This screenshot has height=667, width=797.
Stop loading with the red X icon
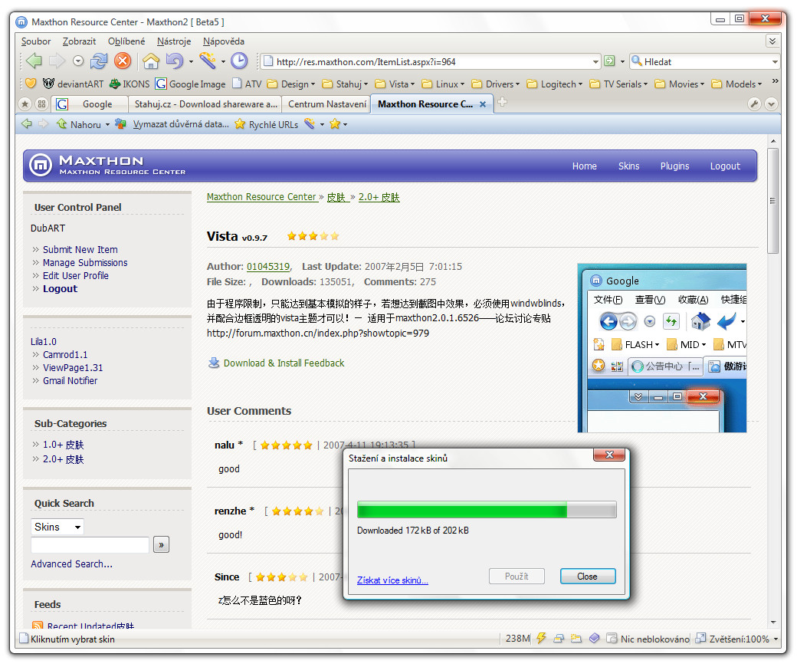coord(123,61)
